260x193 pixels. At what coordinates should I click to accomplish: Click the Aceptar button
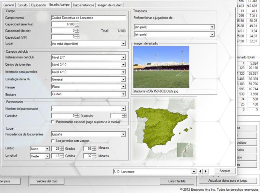click(225, 171)
